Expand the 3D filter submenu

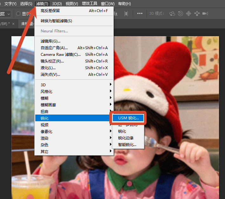[74, 85]
